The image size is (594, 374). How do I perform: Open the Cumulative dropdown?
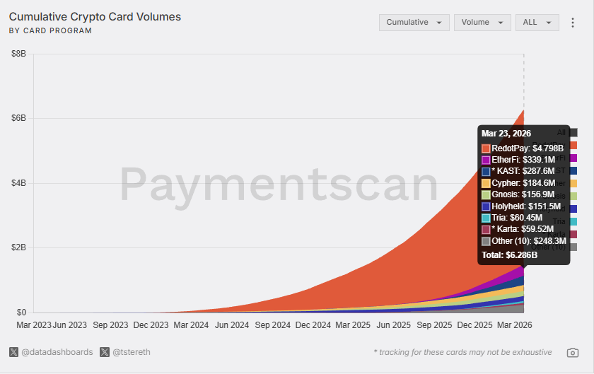[414, 23]
